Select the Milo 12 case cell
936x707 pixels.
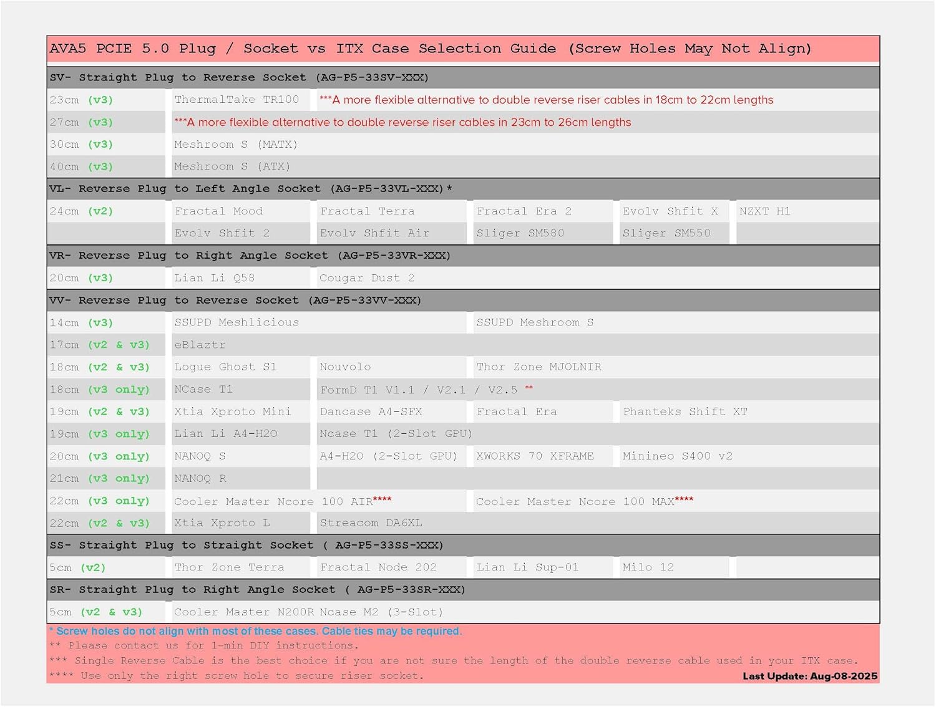coord(648,567)
